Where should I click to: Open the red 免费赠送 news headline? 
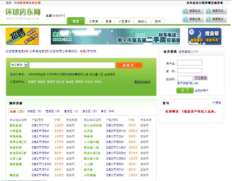pyautogui.click(x=191, y=112)
